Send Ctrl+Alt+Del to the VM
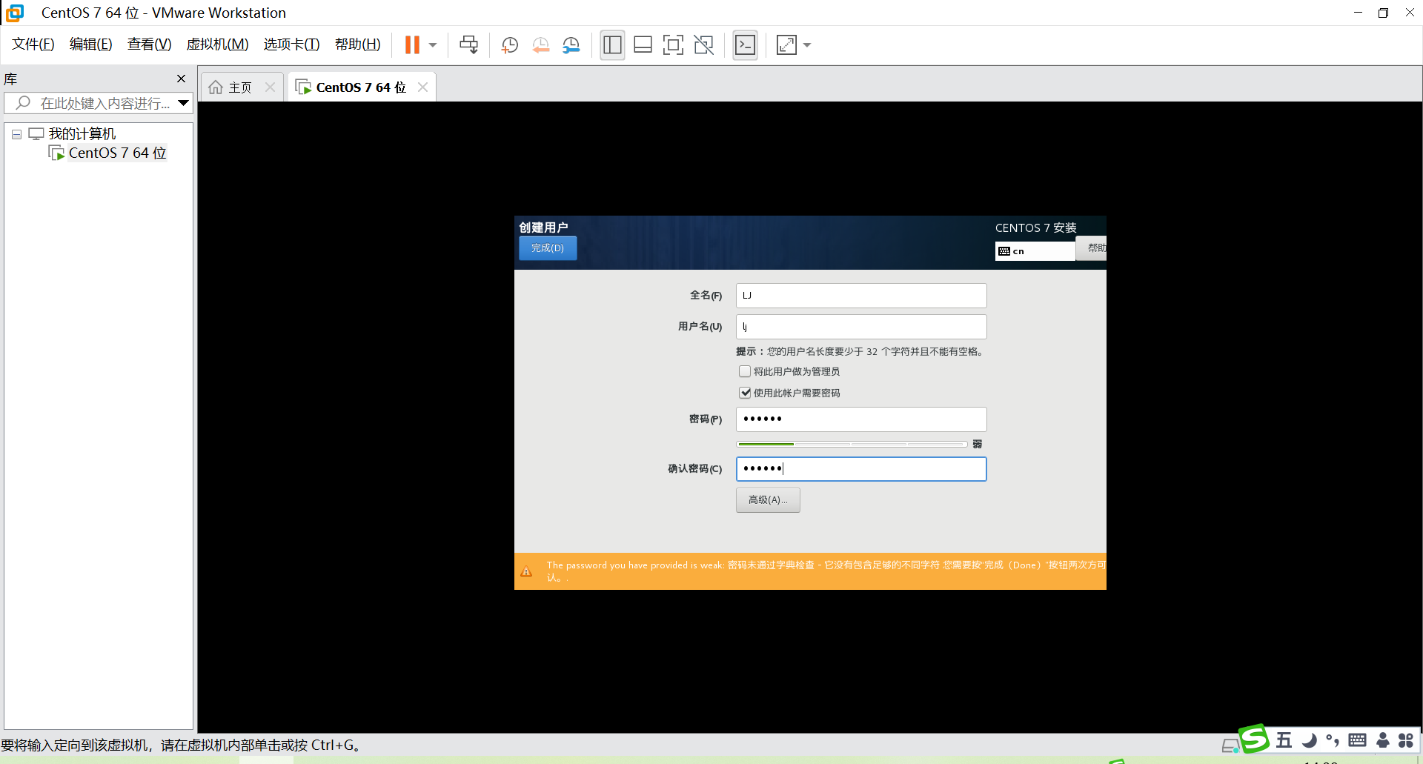Viewport: 1423px width, 764px height. [x=468, y=45]
